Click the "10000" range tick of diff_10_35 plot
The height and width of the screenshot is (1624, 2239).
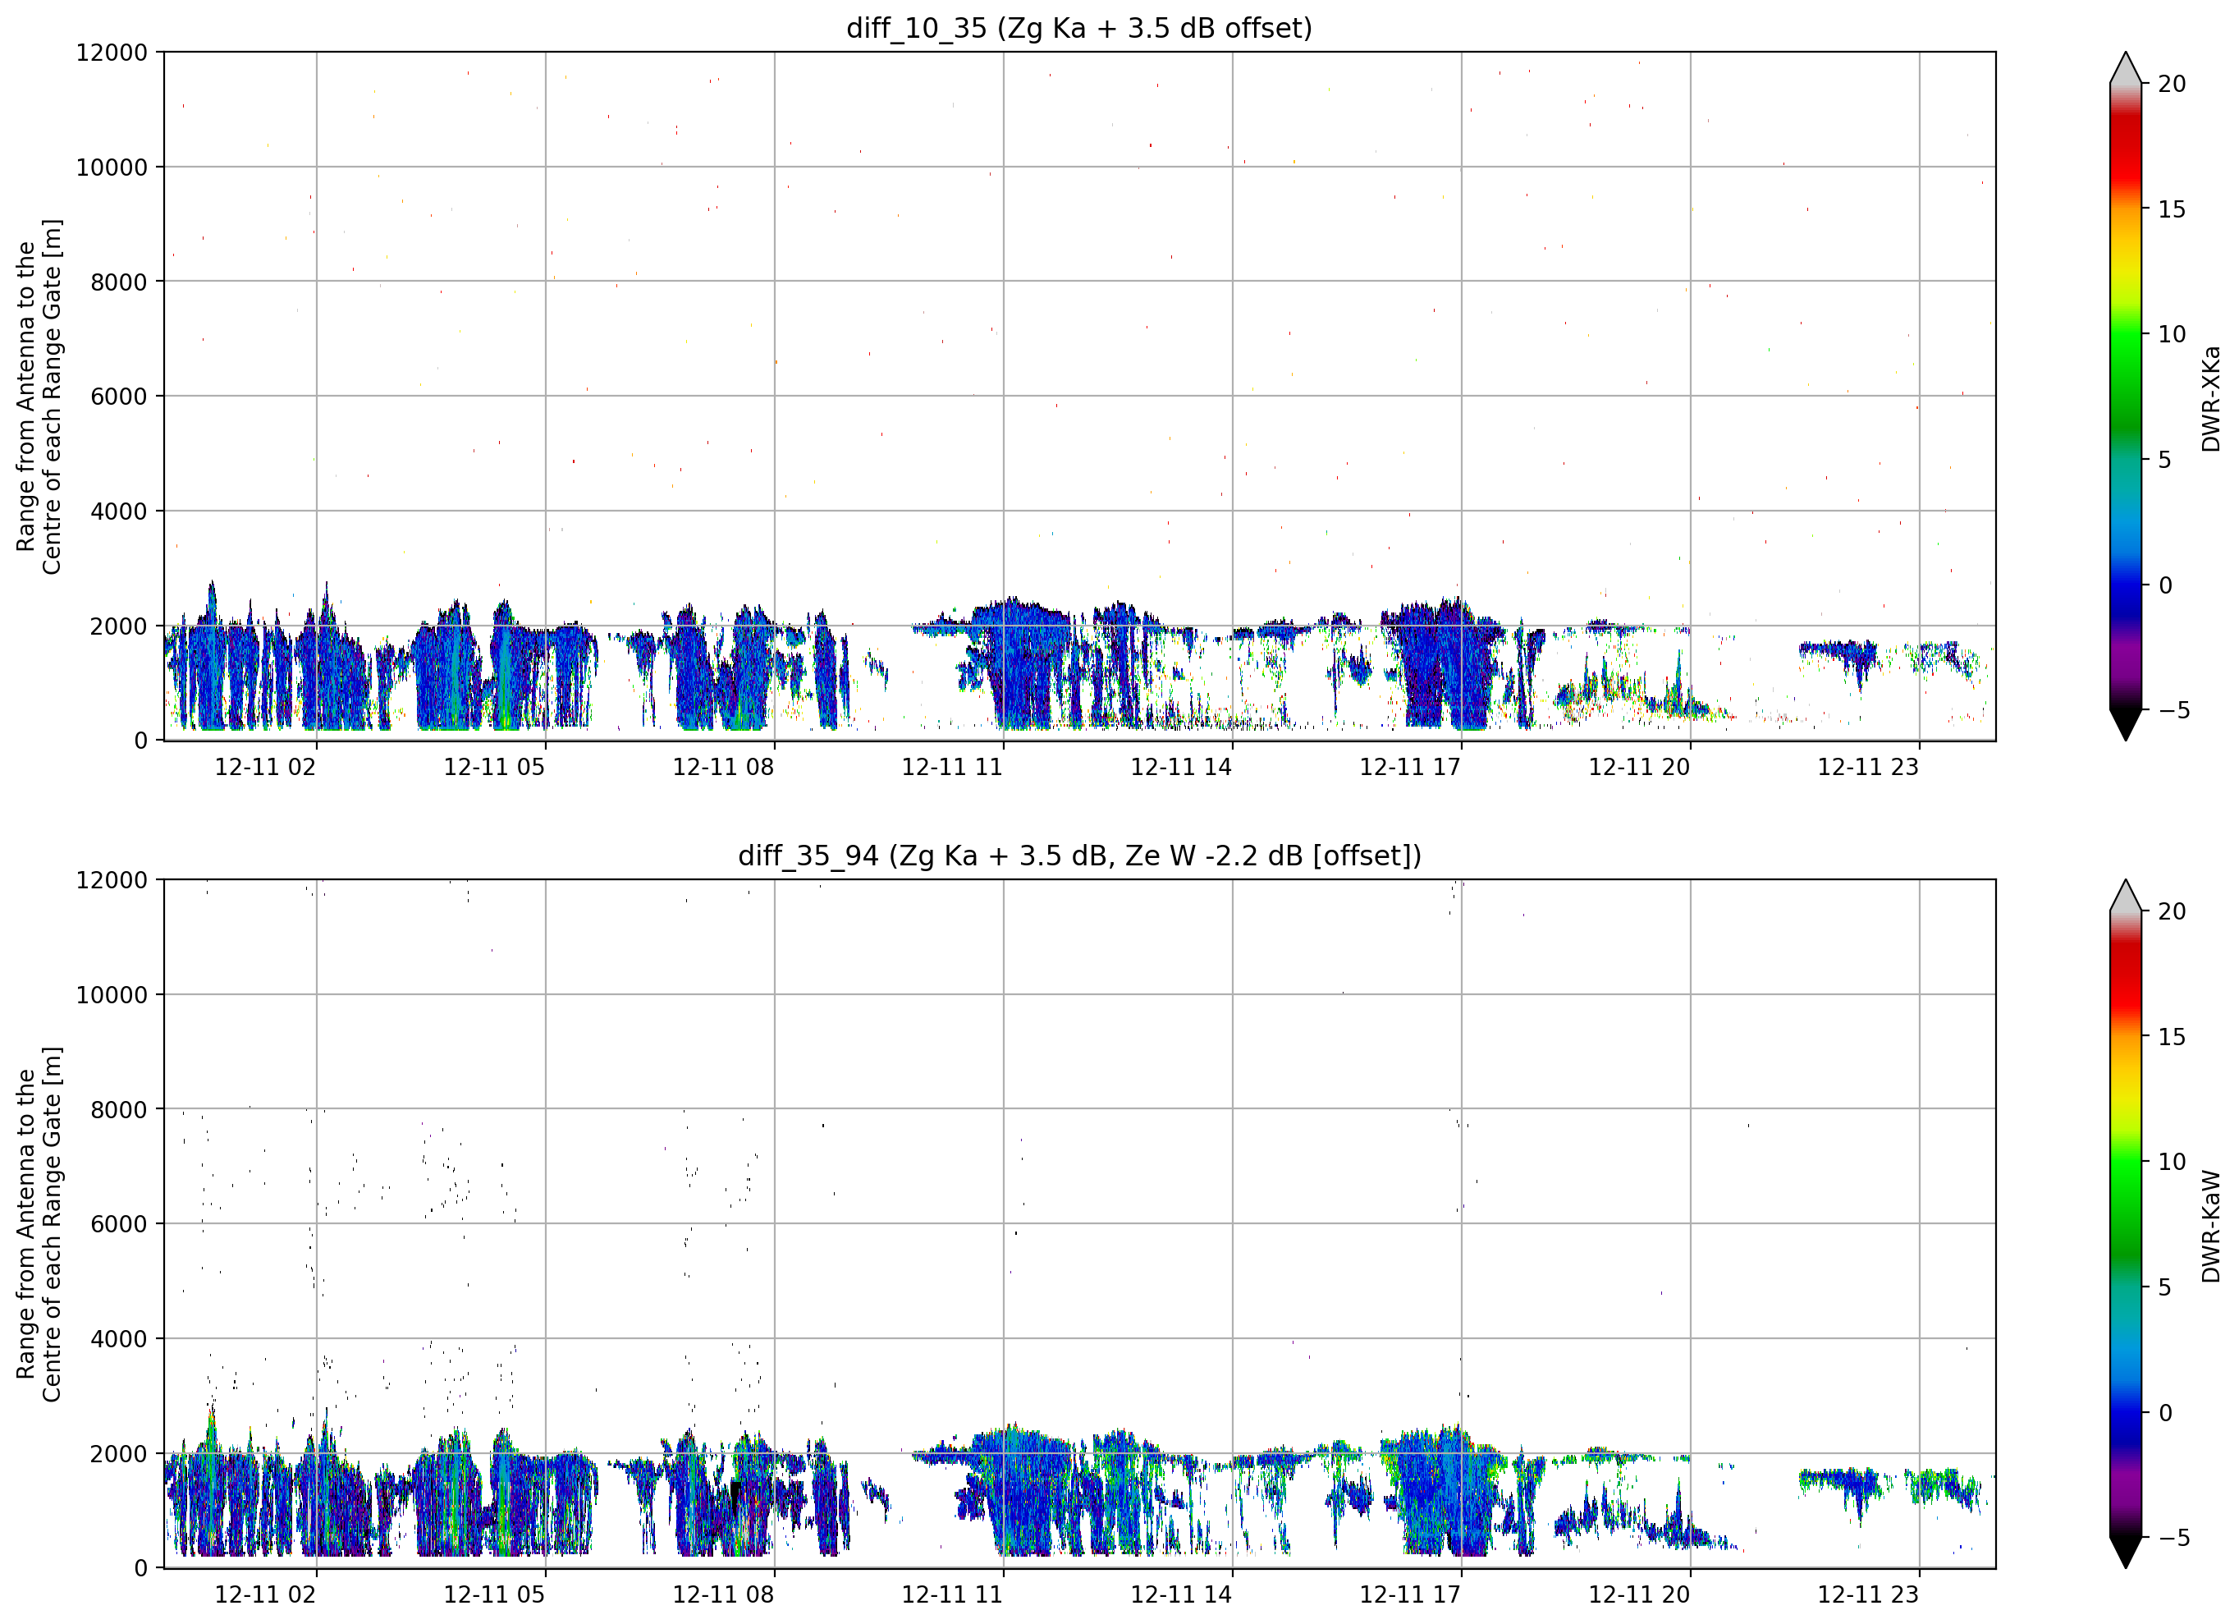112,167
